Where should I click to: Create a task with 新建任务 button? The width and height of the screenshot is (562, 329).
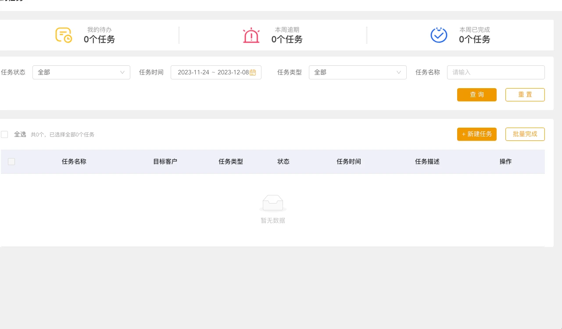point(477,134)
